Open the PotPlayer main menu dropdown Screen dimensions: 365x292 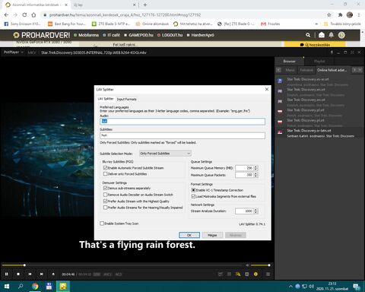point(14,52)
